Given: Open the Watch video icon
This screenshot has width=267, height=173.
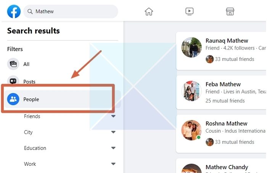Looking at the screenshot, I should (x=190, y=11).
